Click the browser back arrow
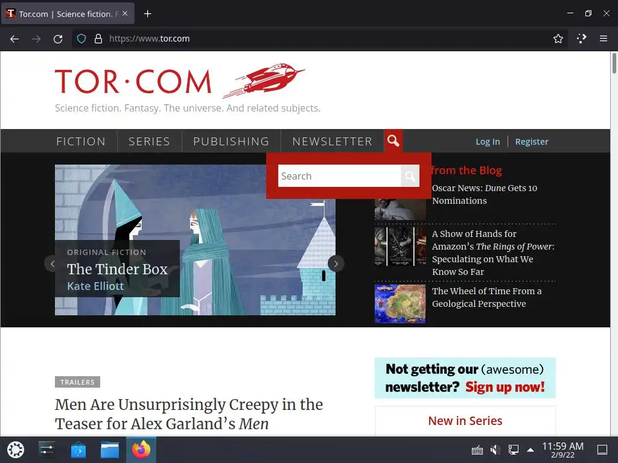The height and width of the screenshot is (463, 618). tap(14, 39)
